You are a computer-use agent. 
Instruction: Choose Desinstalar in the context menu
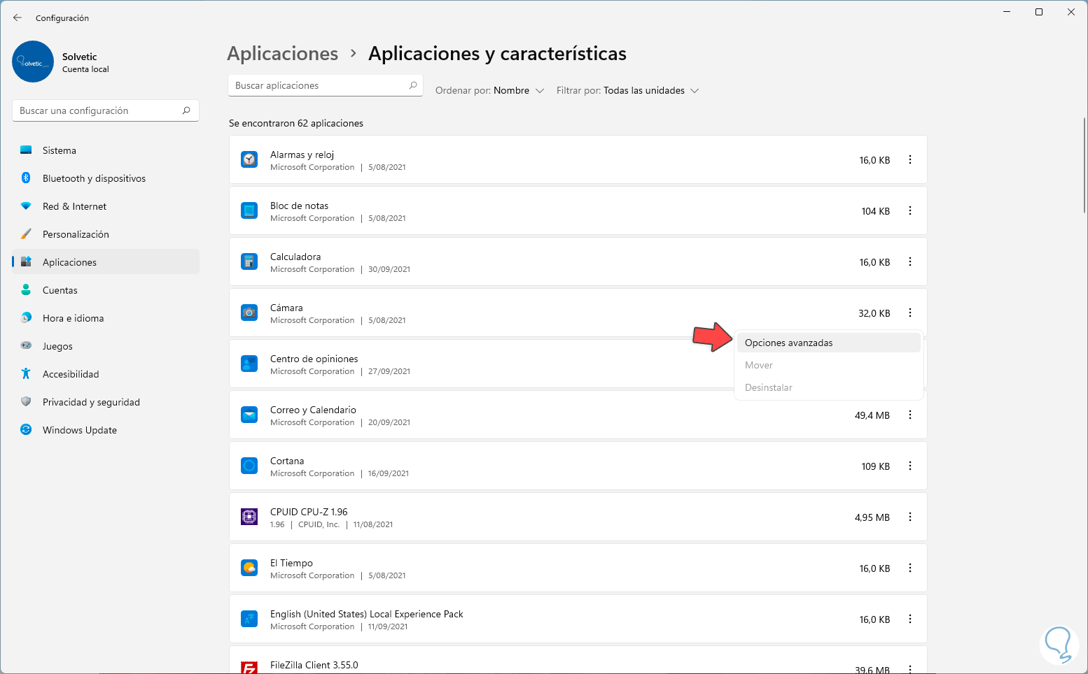[829, 387]
